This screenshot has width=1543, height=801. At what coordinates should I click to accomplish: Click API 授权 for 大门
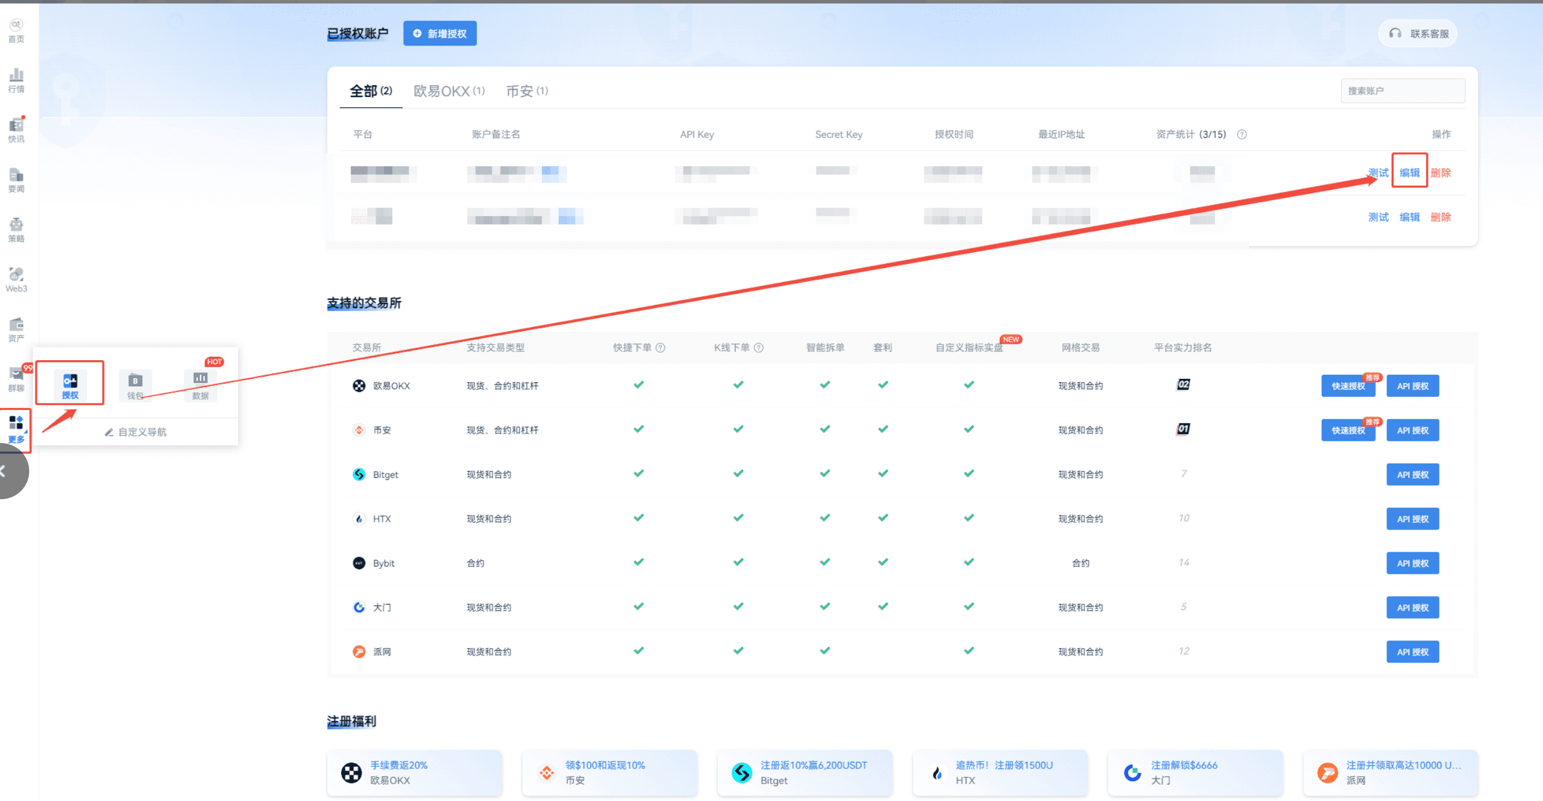tap(1412, 607)
